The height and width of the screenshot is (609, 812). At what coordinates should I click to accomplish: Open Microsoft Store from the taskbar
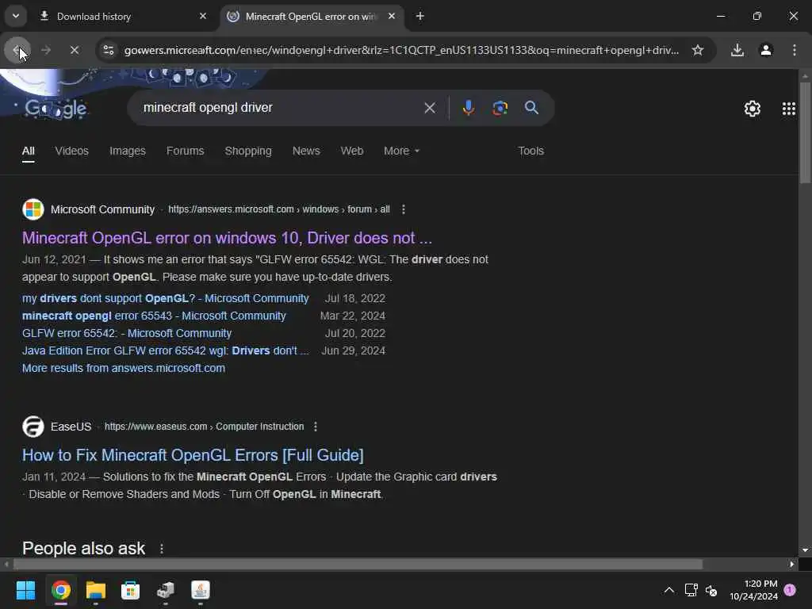(x=131, y=590)
